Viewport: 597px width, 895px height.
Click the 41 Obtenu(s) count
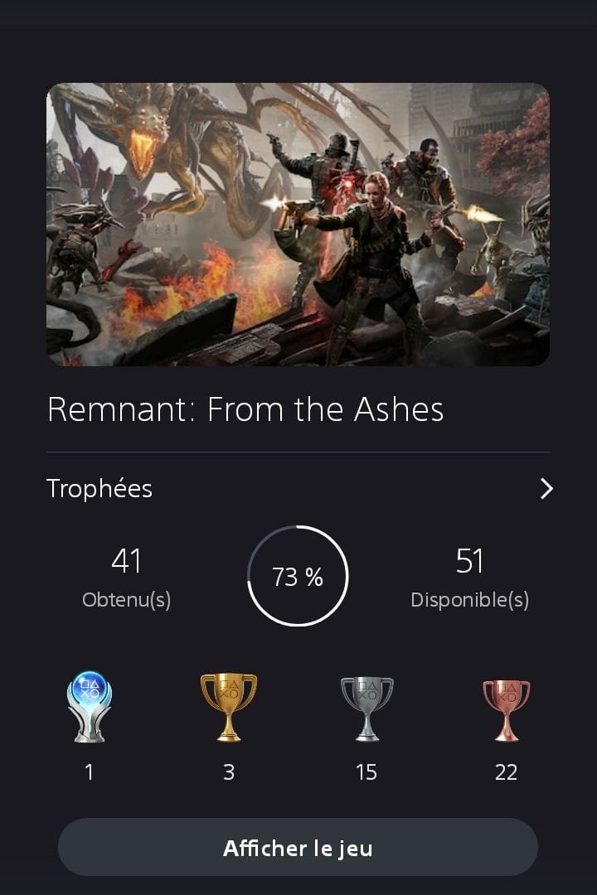coord(126,578)
